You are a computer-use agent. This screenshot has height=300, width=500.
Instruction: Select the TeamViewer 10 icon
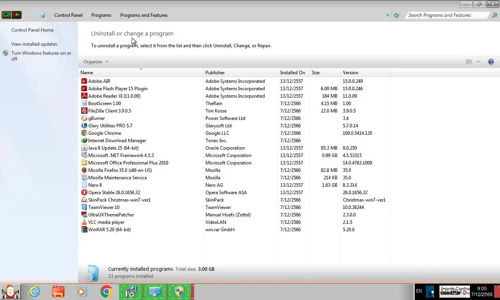click(84, 207)
